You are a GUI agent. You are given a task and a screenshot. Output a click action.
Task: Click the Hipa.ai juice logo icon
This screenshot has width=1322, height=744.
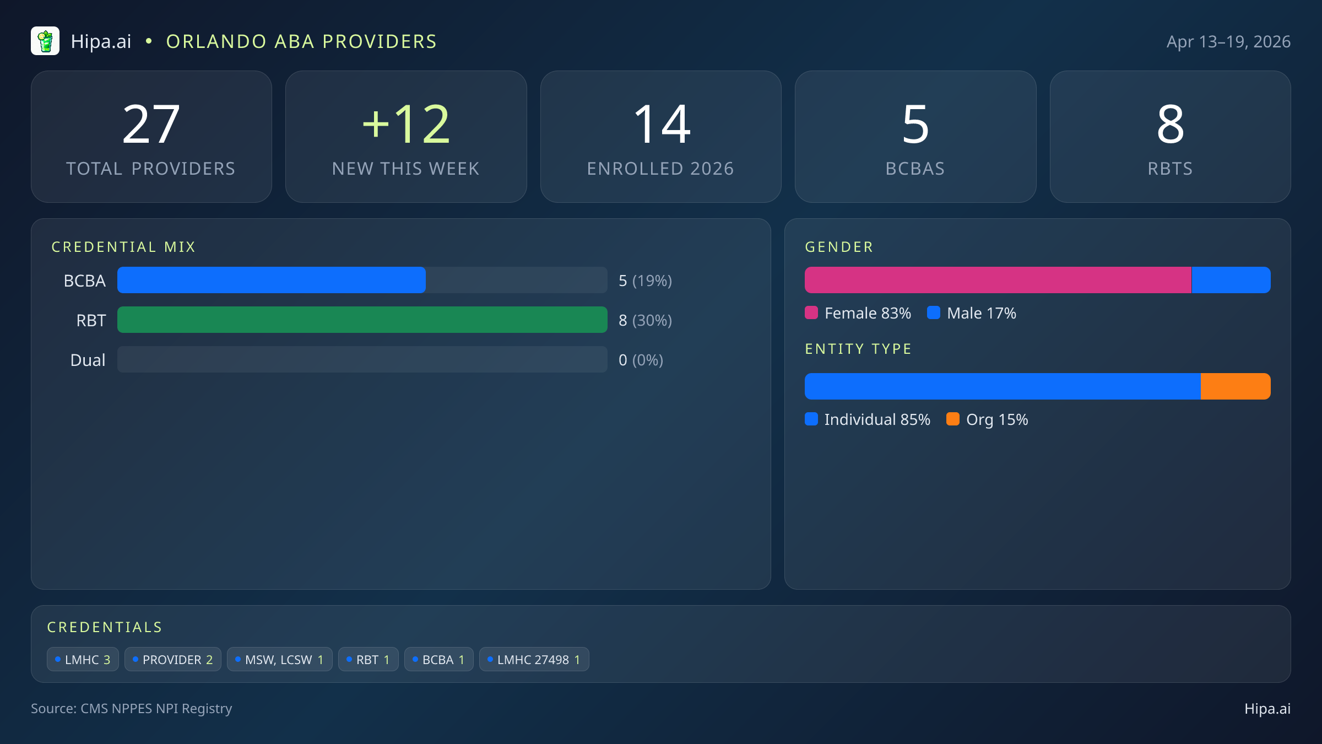pyautogui.click(x=46, y=41)
